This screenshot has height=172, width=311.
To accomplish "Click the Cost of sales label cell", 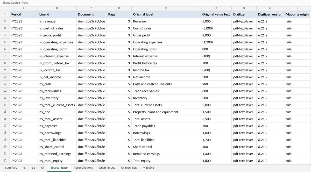I will (166, 28).
